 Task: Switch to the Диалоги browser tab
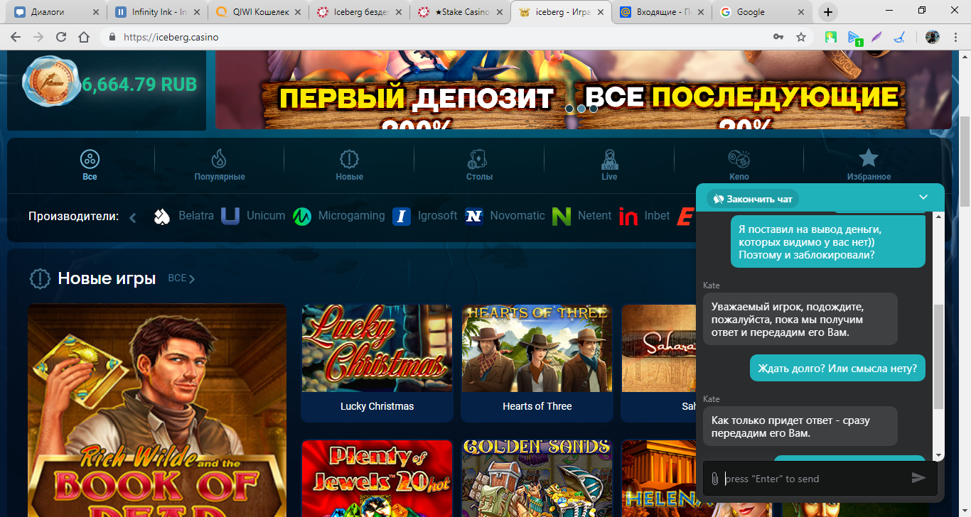pos(57,12)
